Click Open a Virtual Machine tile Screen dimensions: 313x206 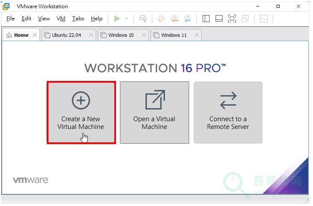coord(155,113)
